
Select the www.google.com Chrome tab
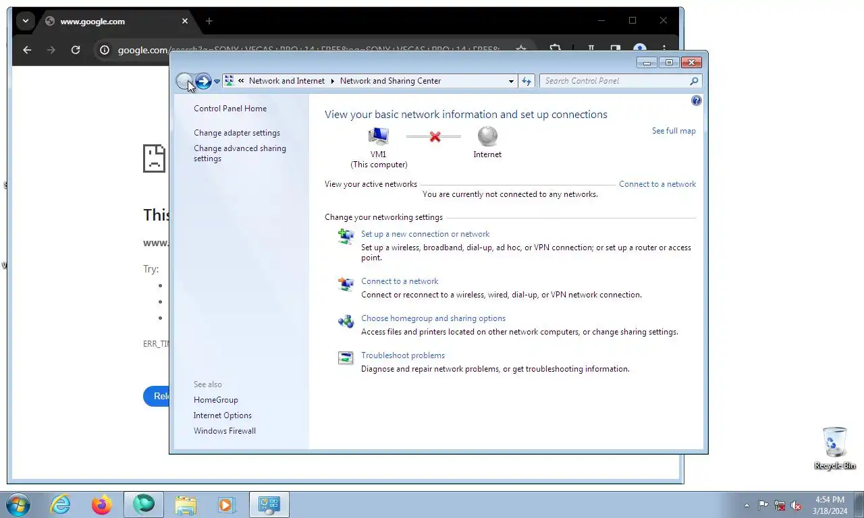click(116, 21)
